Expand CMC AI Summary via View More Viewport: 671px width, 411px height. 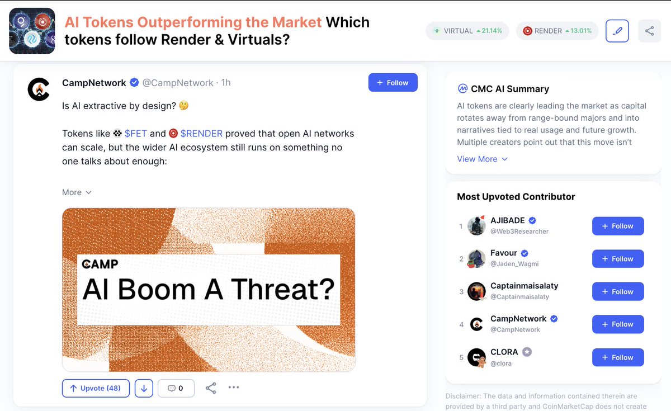tap(482, 159)
